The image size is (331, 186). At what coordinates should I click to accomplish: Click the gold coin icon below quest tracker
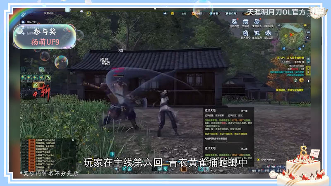point(302,80)
